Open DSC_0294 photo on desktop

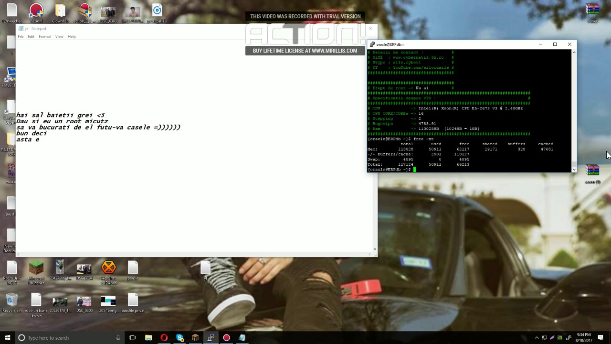[x=84, y=271]
